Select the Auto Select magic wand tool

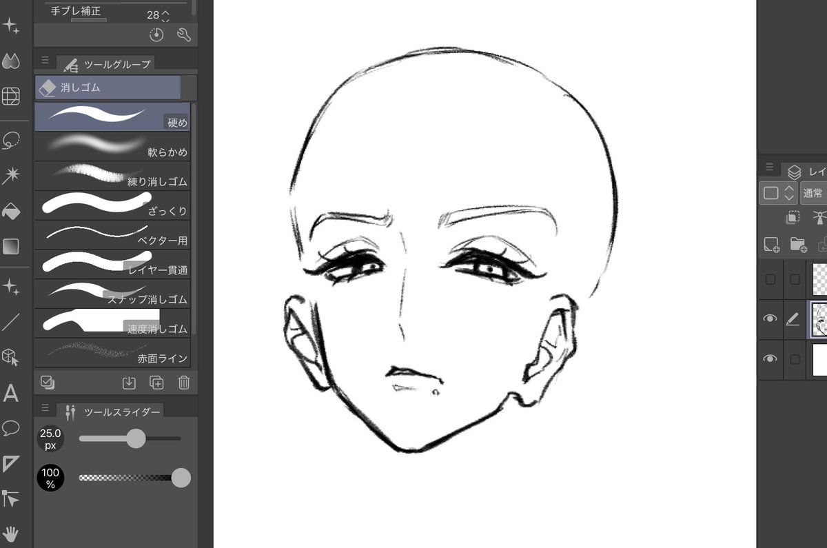pos(11,175)
